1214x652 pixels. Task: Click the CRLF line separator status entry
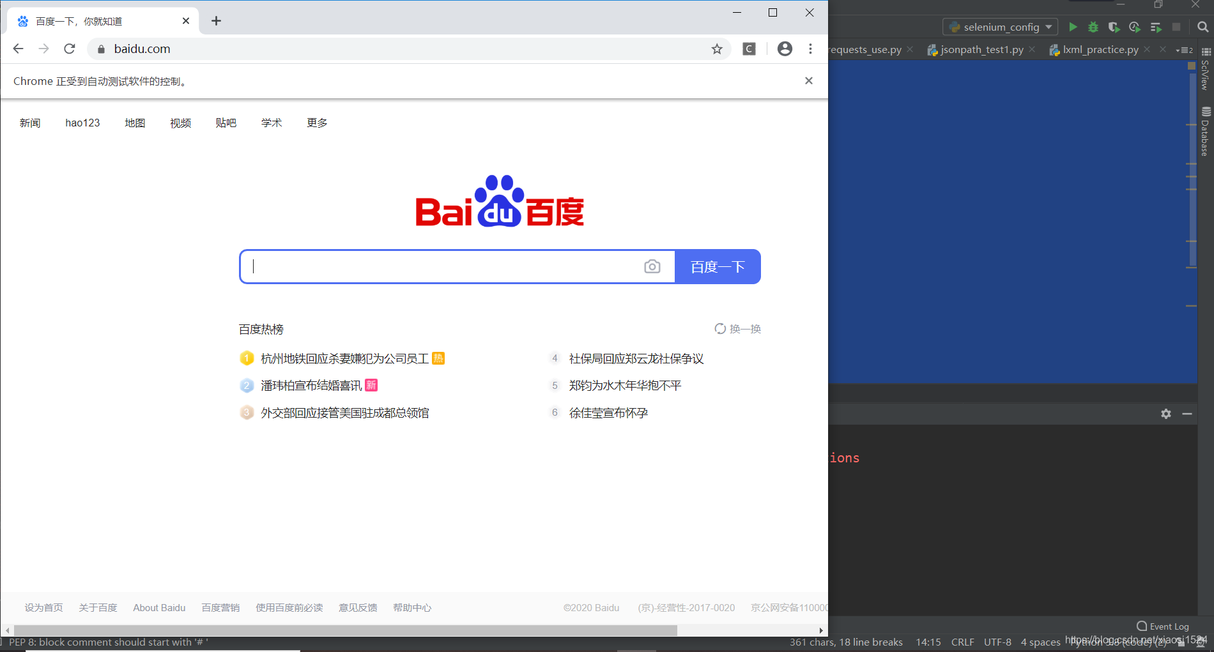tap(962, 642)
